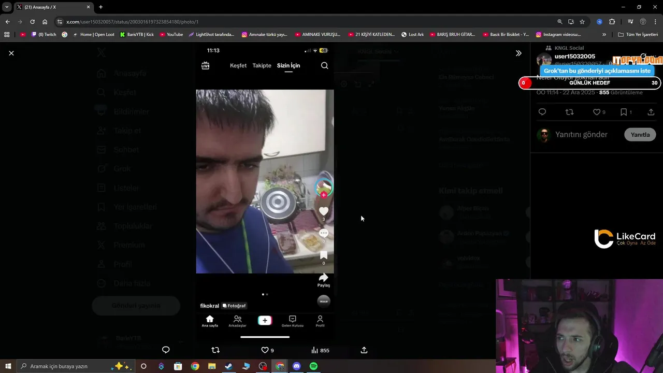The width and height of the screenshot is (663, 373).
Task: Open reply icon below the photo
Action: (x=166, y=350)
